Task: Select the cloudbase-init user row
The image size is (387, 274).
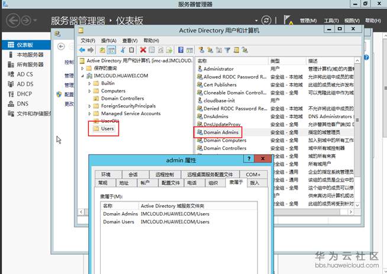Action: click(x=276, y=100)
